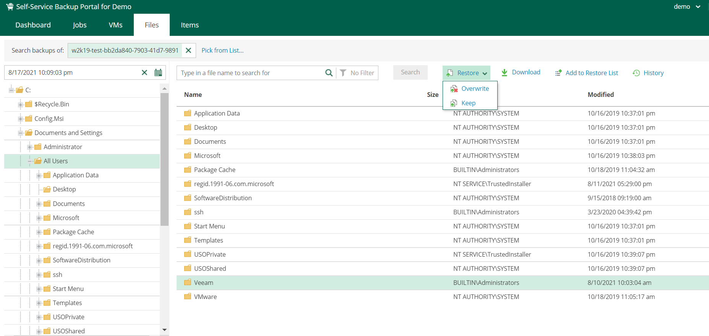Expand the Administrator folder node
The height and width of the screenshot is (336, 709).
coord(30,147)
